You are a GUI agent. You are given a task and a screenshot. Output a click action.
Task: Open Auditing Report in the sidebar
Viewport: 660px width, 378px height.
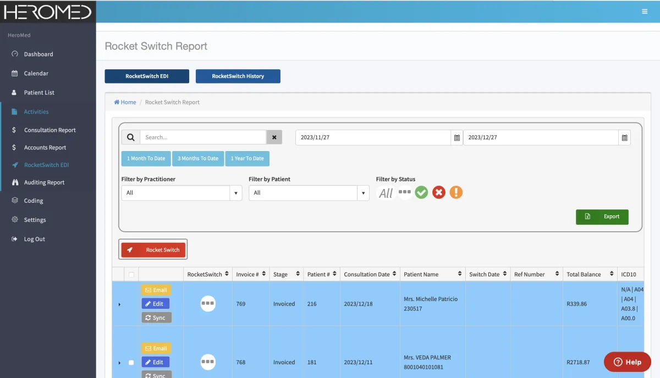pyautogui.click(x=44, y=182)
